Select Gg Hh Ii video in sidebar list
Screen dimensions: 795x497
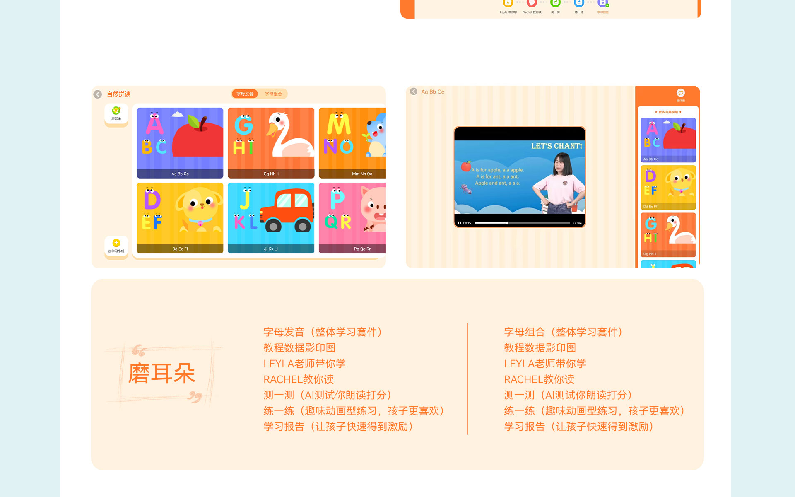point(668,234)
